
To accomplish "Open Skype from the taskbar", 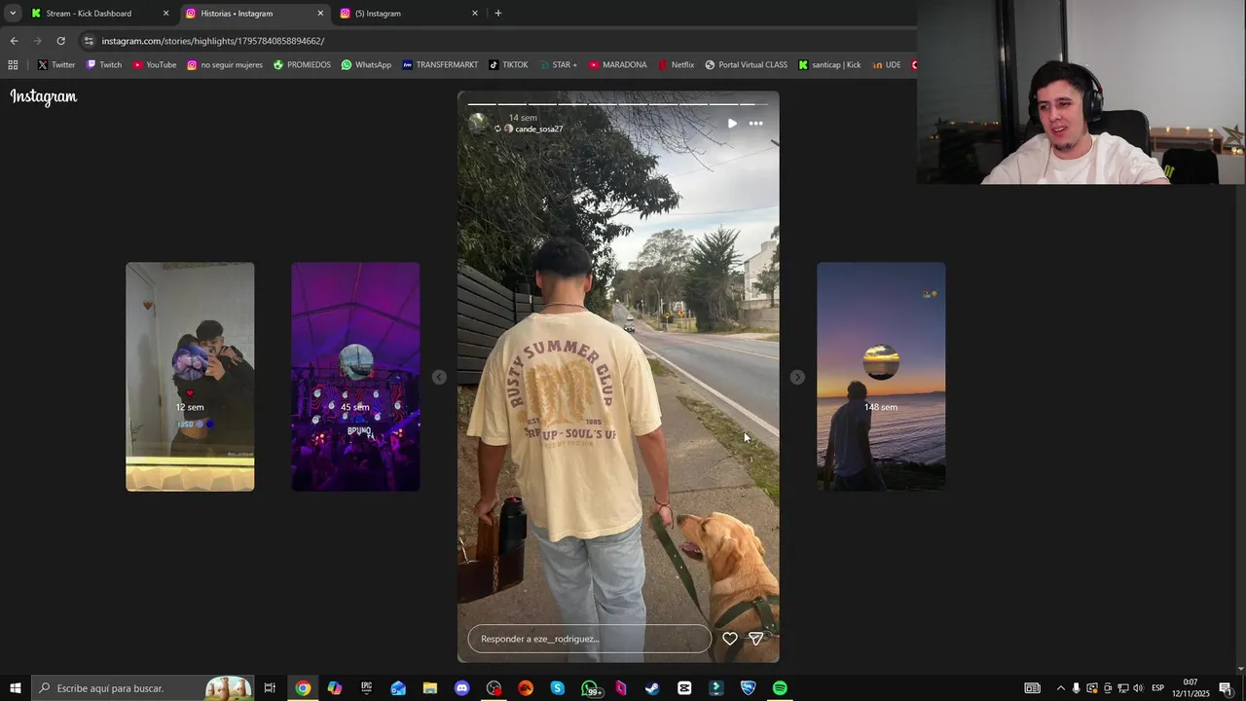I will 557,688.
